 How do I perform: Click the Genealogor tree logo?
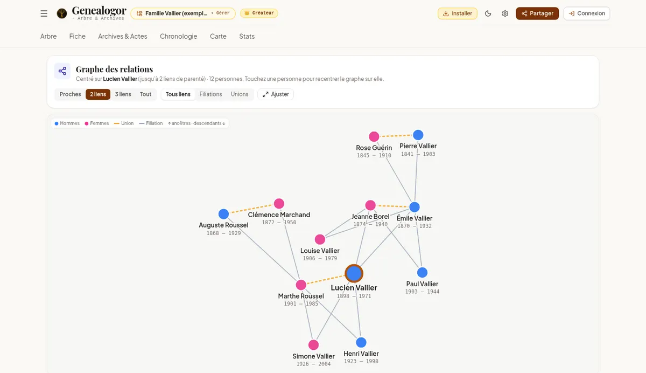[x=62, y=13]
